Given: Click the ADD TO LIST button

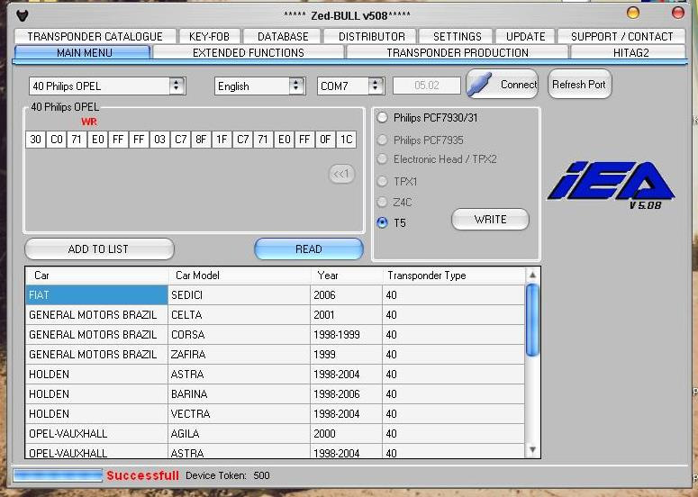Looking at the screenshot, I should 99,249.
